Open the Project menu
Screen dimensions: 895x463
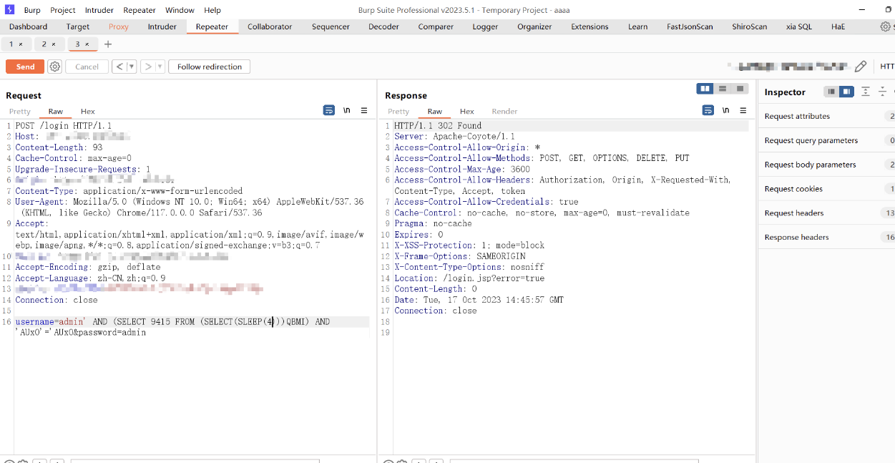(x=63, y=10)
